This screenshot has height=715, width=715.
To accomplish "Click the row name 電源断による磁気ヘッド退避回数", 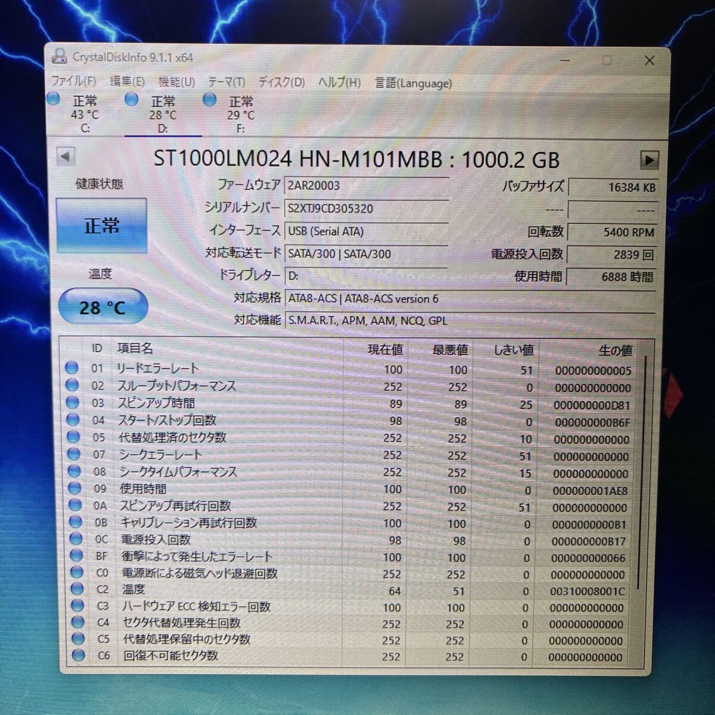I will coord(200,573).
